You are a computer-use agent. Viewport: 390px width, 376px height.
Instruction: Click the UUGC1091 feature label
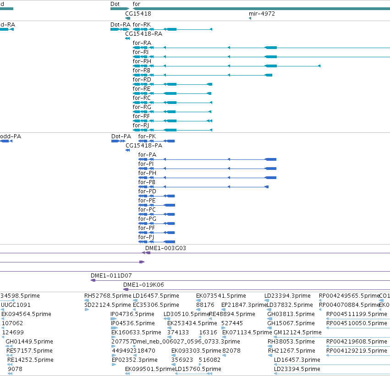pos(16,305)
